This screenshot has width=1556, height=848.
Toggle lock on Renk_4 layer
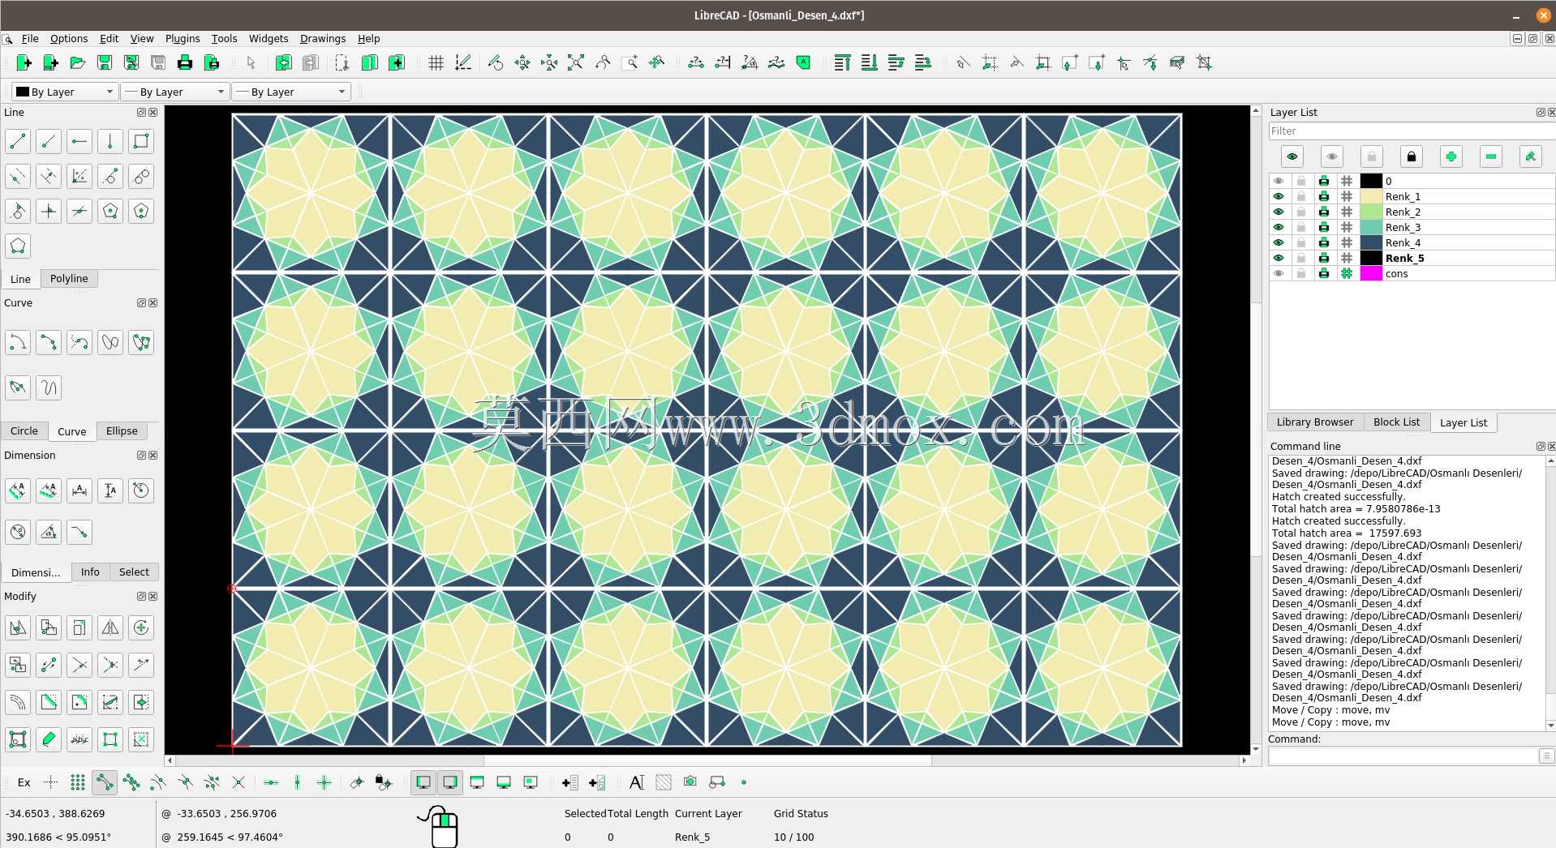(1301, 242)
